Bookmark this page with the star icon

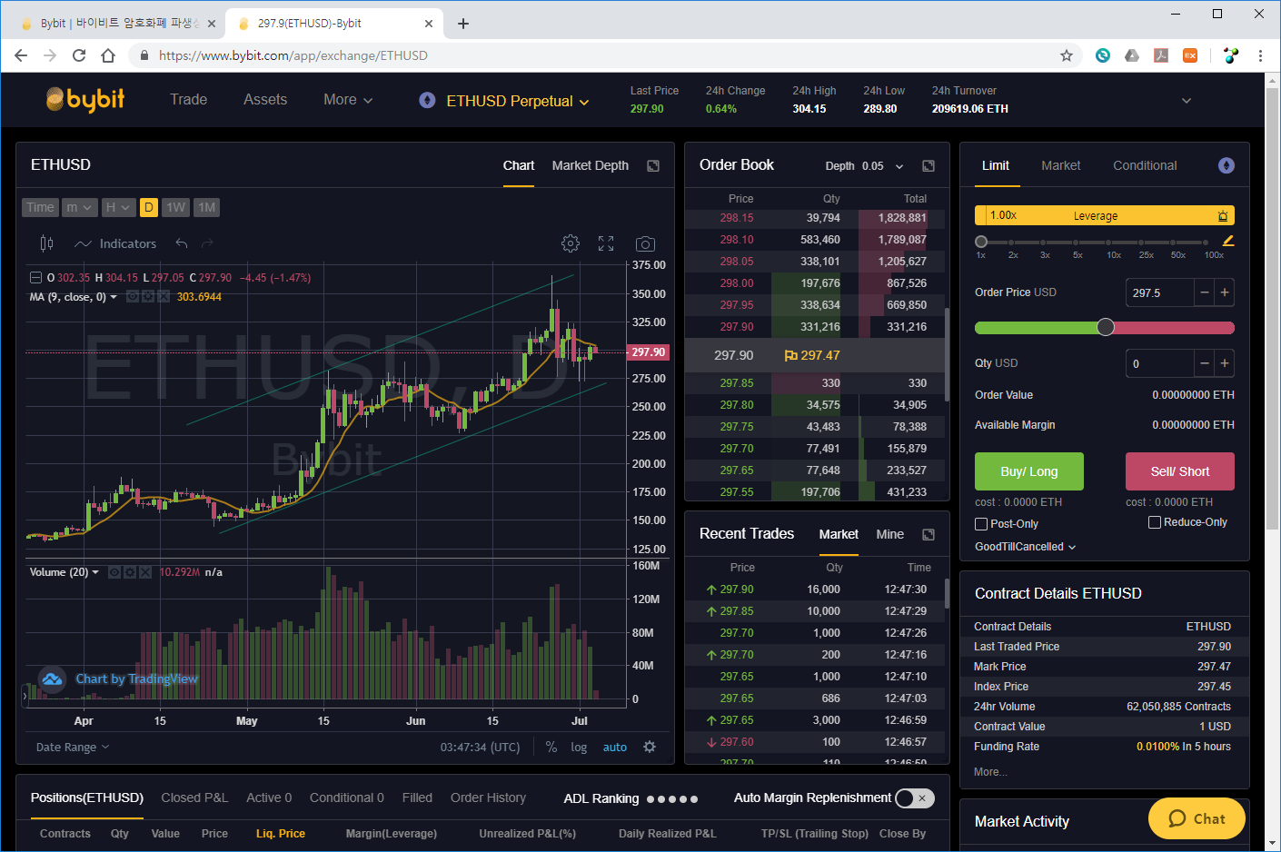[x=1067, y=55]
